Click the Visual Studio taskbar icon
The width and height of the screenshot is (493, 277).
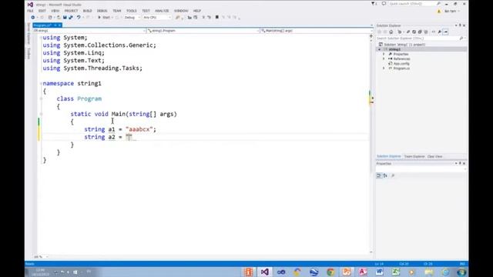(x=264, y=272)
